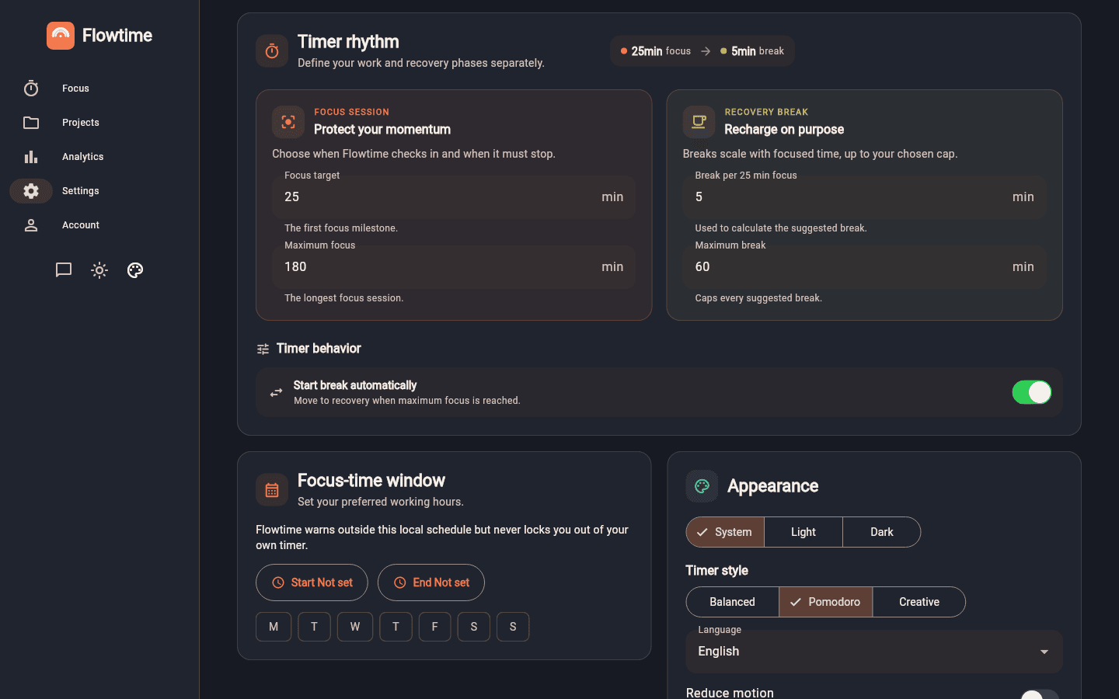The width and height of the screenshot is (1119, 699).
Task: Click the Focus timer icon in sidebar
Action: (31, 89)
